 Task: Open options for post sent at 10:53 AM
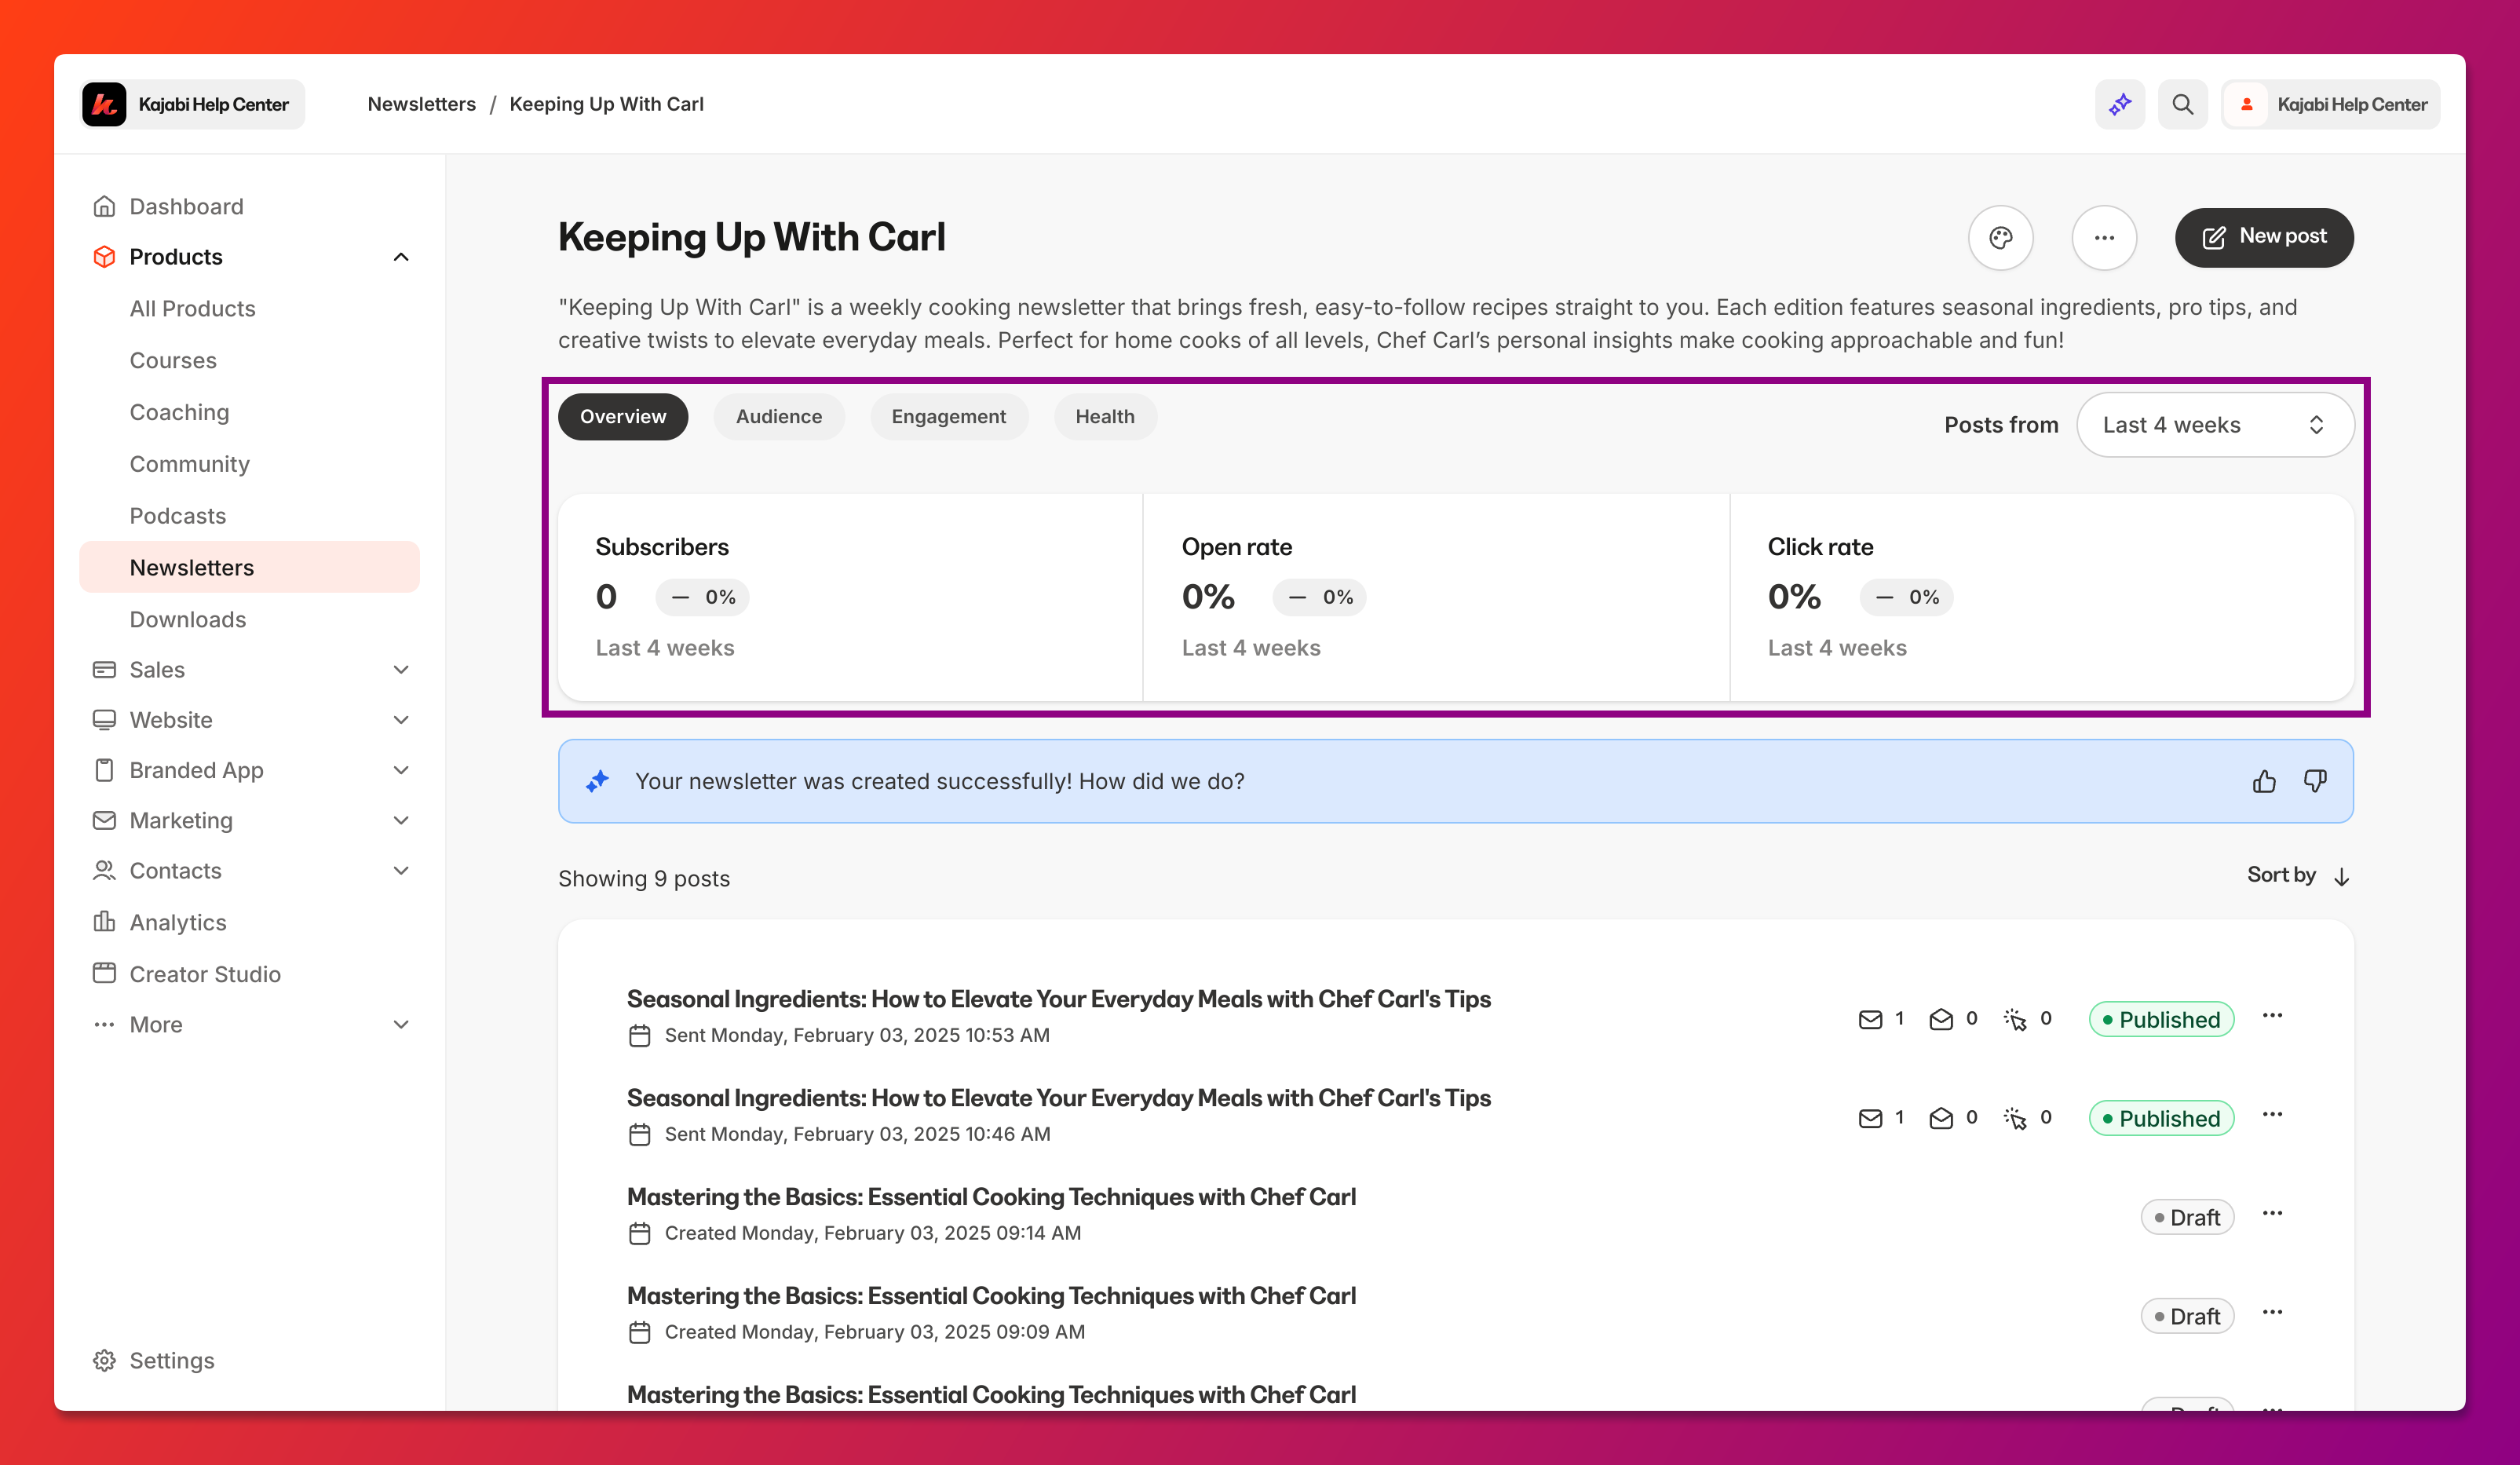coord(2272,1016)
